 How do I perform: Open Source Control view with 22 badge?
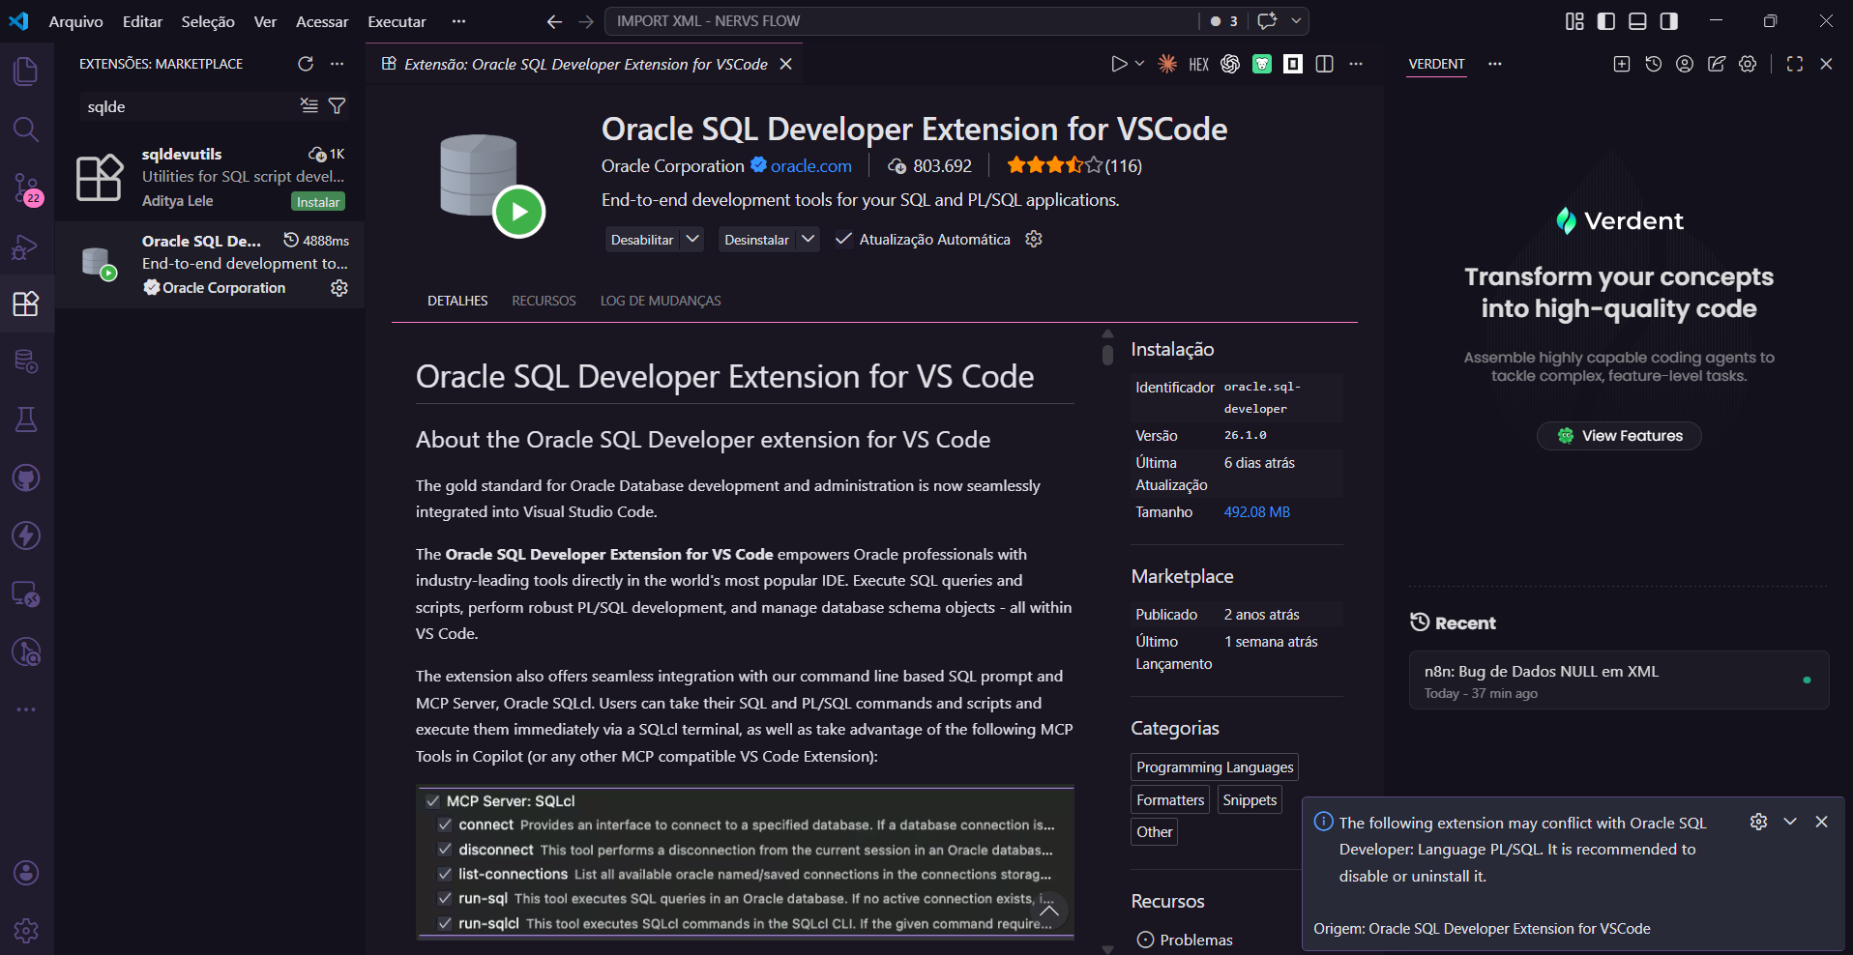click(26, 188)
